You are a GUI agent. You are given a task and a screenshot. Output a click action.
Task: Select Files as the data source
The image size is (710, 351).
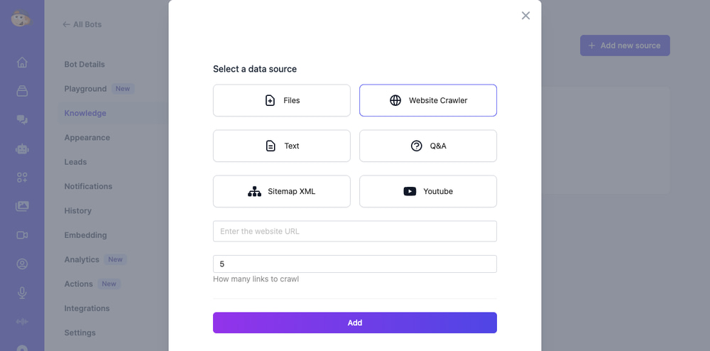(282, 100)
